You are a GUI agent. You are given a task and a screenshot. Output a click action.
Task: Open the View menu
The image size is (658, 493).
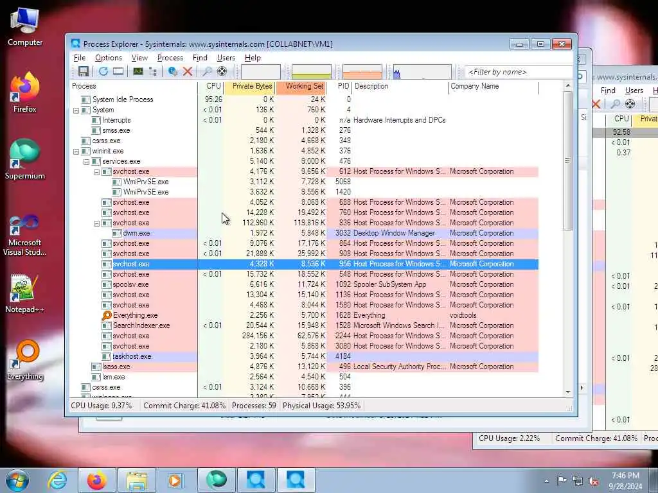click(139, 58)
